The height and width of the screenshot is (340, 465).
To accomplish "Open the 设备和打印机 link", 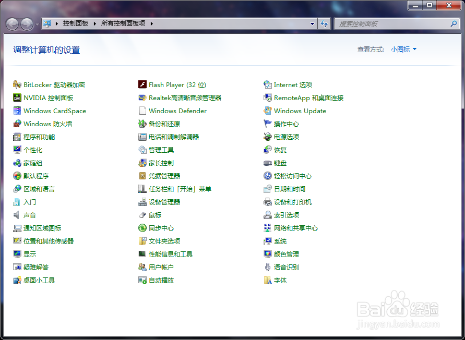I will 293,202.
